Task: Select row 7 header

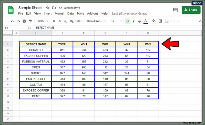Action: coord(8,73)
